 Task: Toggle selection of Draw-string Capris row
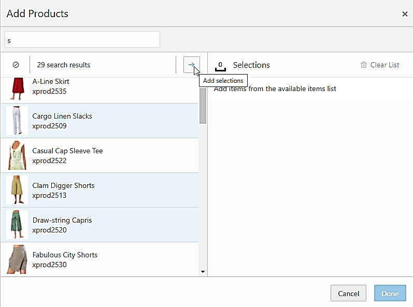(104, 225)
